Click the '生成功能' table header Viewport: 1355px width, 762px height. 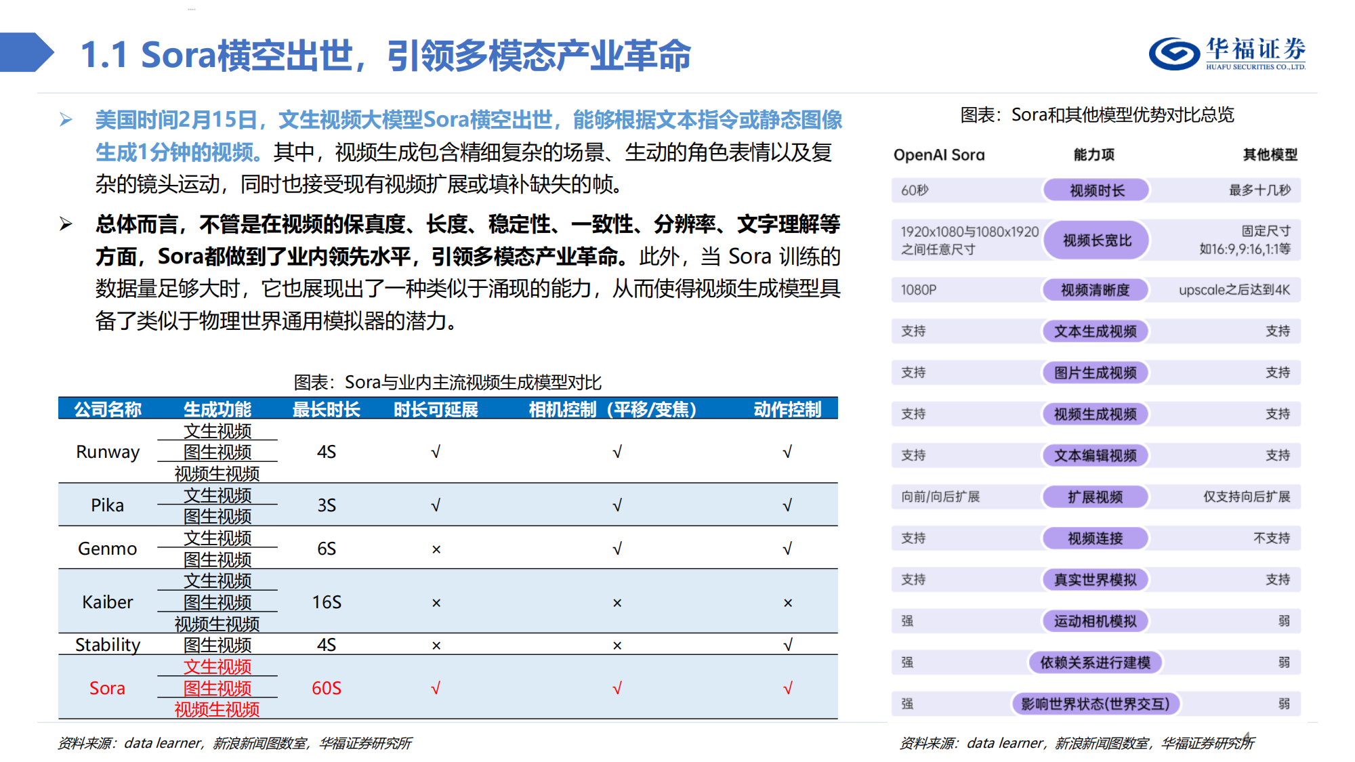(217, 409)
